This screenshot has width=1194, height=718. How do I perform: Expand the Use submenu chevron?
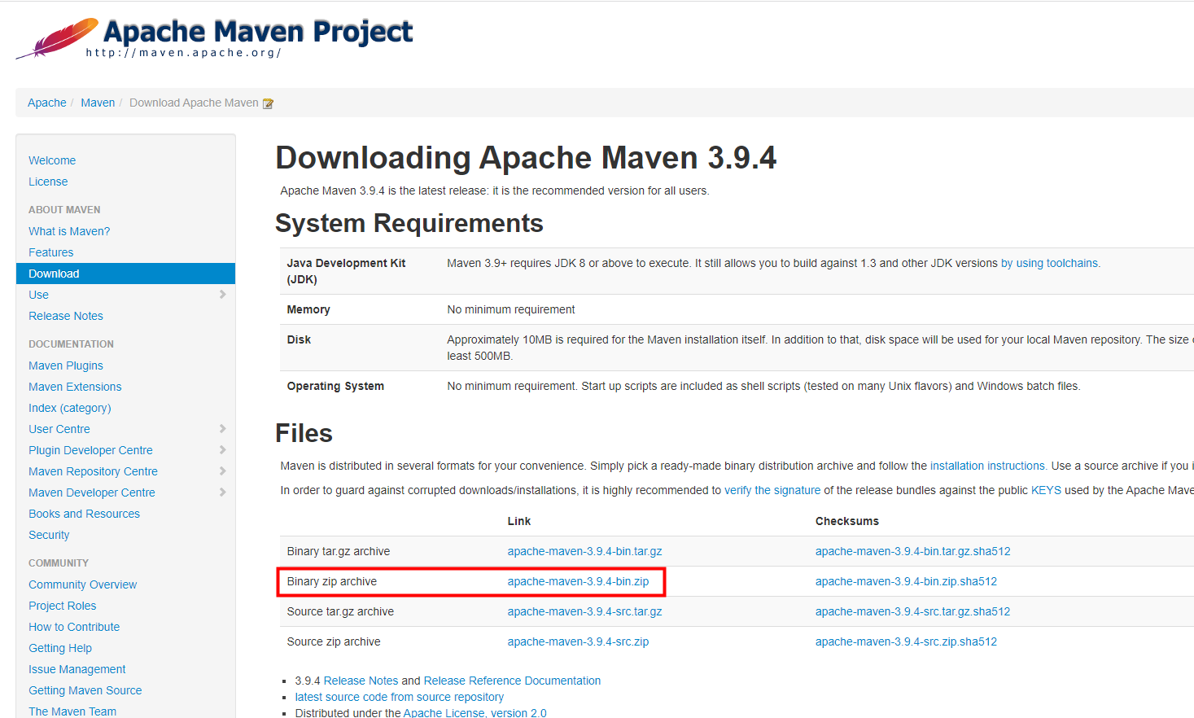[222, 295]
